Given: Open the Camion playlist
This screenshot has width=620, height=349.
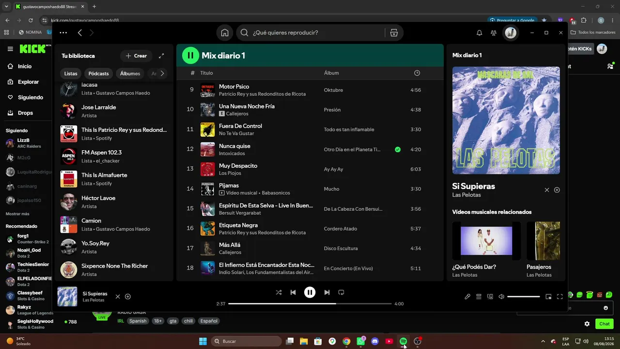Looking at the screenshot, I should coord(114,224).
